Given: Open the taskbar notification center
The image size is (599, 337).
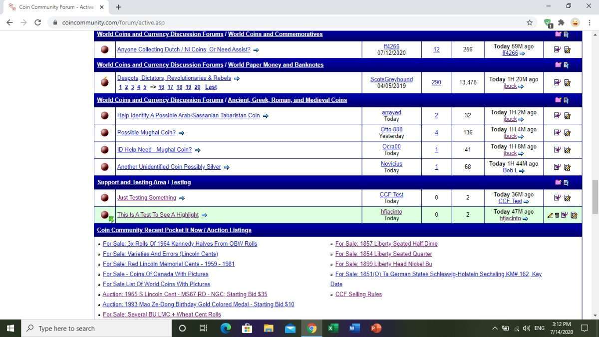Looking at the screenshot, I should pos(584,328).
